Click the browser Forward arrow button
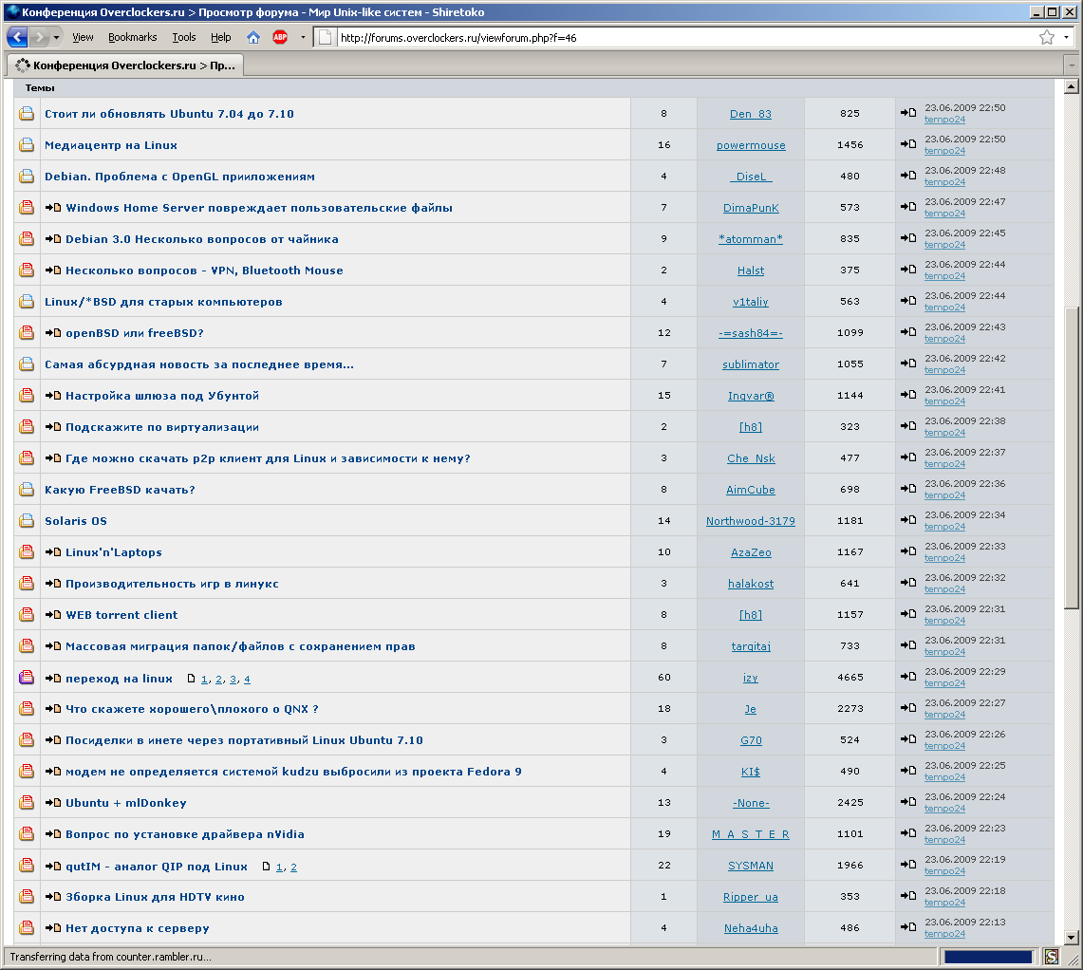This screenshot has height=970, width=1083. tap(39, 37)
